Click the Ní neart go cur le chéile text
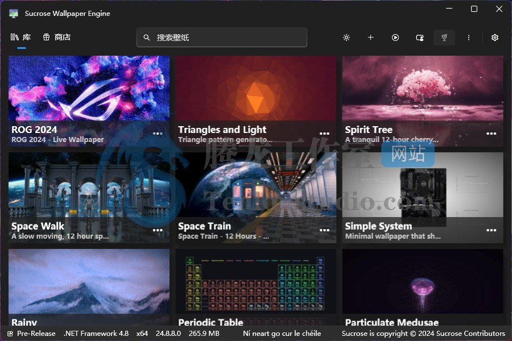The image size is (512, 341). 282,334
